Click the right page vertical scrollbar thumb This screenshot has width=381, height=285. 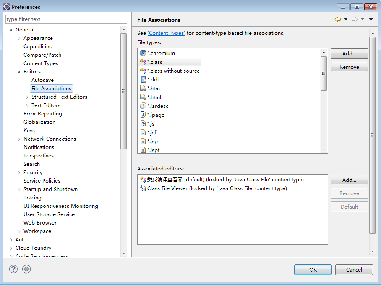(x=372, y=135)
